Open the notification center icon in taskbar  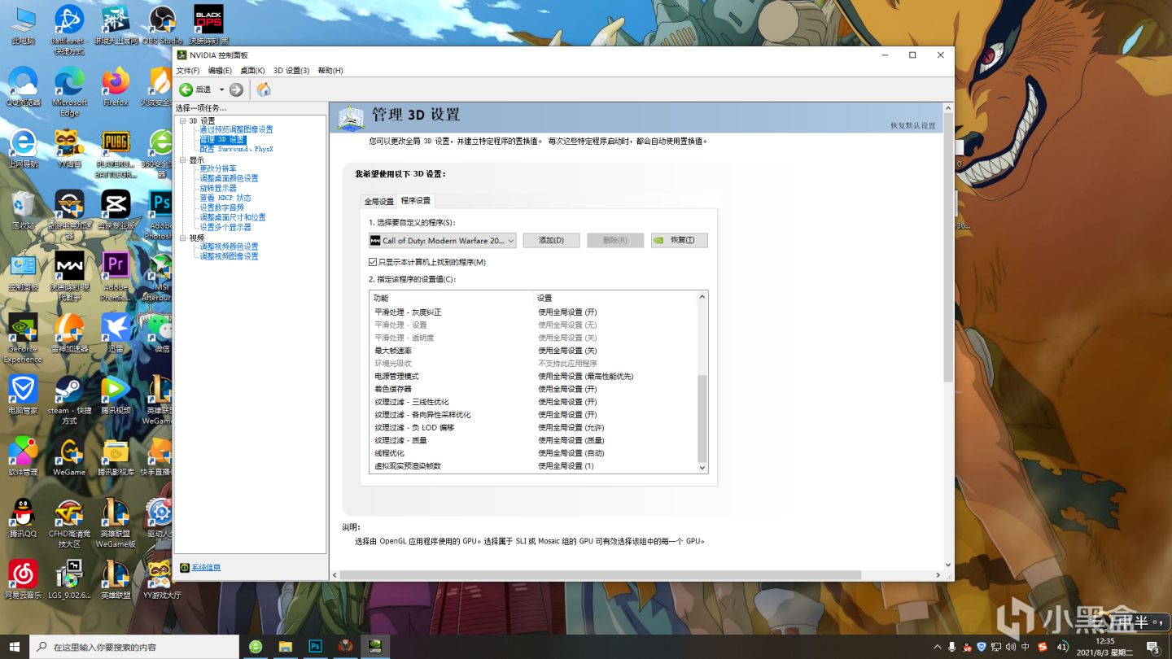[1152, 647]
